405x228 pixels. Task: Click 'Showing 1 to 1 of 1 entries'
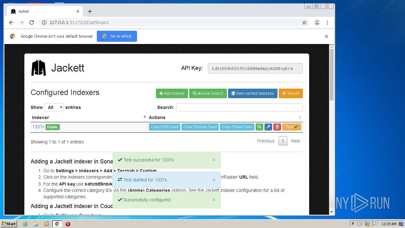tap(57, 142)
